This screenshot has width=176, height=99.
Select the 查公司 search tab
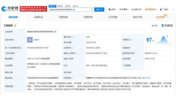tap(53, 6)
